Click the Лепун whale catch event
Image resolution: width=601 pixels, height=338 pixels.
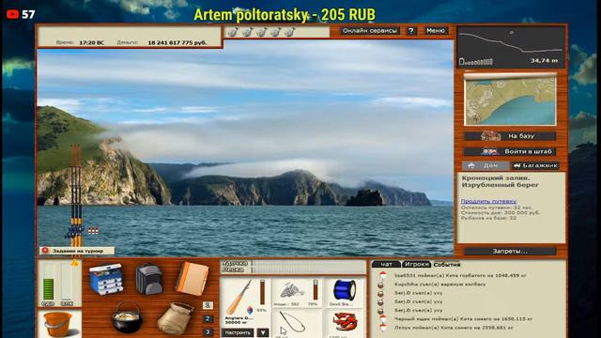(454, 328)
